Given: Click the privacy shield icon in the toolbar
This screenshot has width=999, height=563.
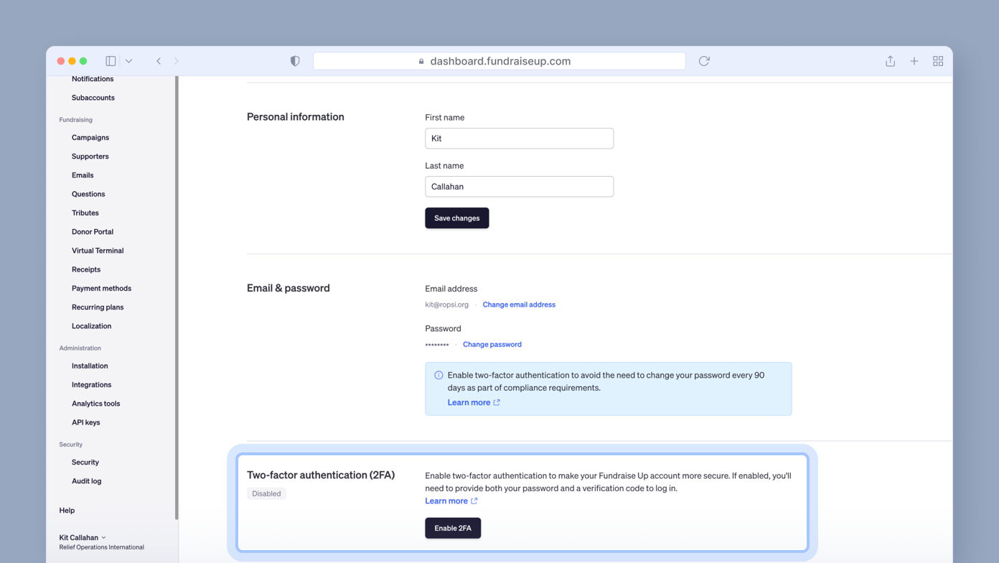Looking at the screenshot, I should coord(294,61).
